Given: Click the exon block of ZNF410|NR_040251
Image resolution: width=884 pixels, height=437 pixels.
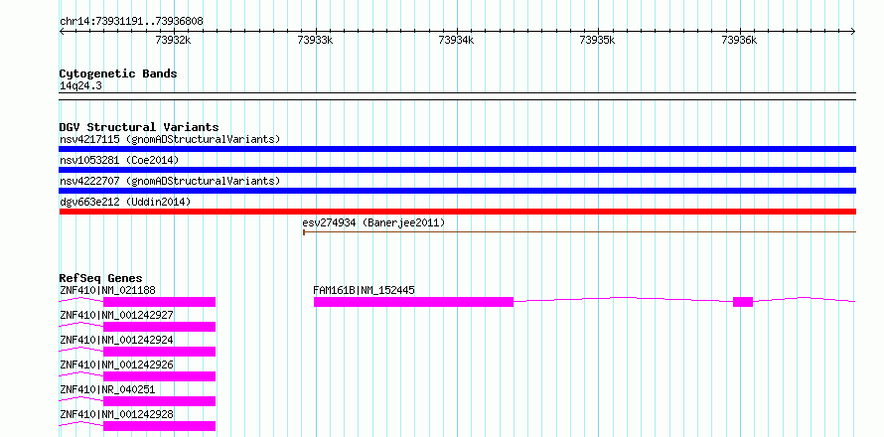Looking at the screenshot, I should (x=160, y=401).
